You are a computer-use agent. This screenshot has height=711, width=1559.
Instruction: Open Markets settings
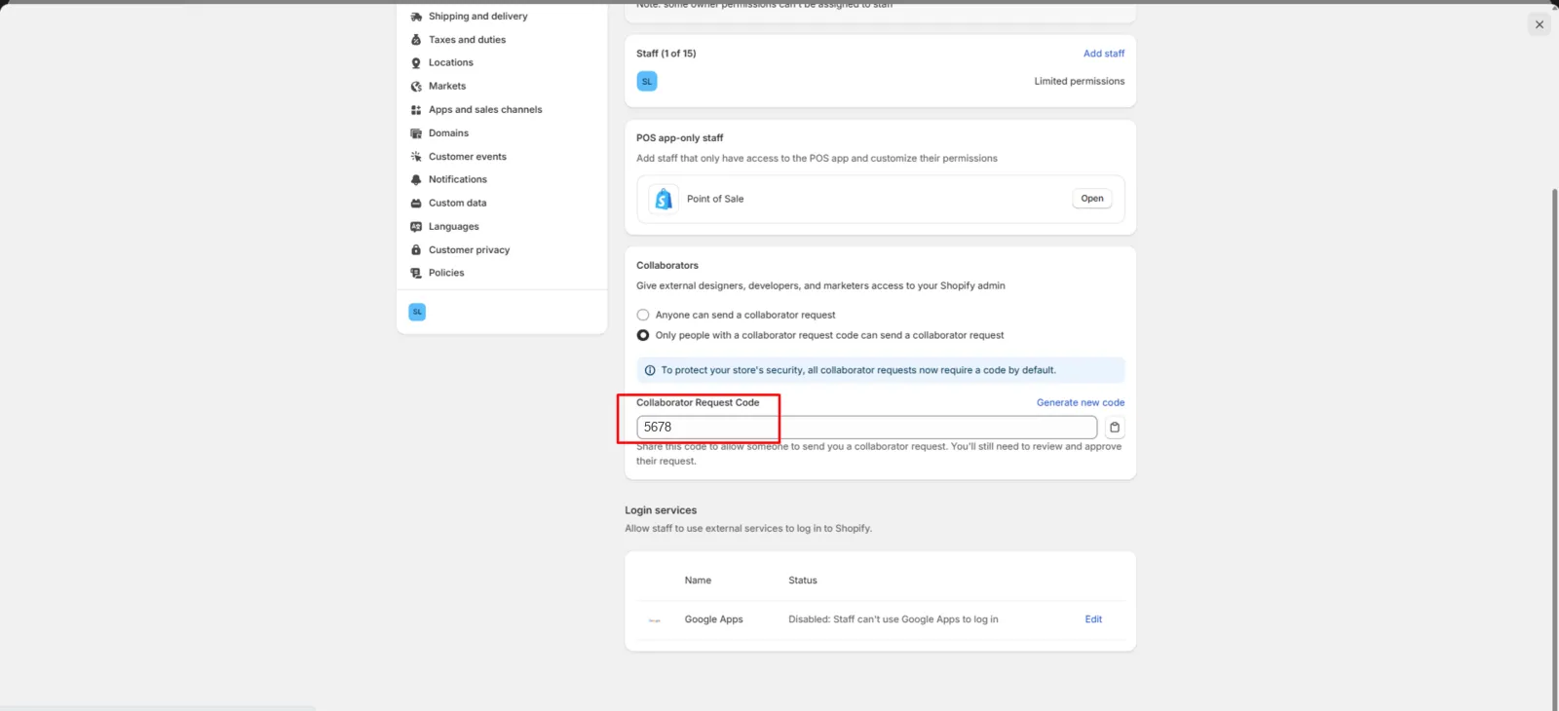click(447, 86)
